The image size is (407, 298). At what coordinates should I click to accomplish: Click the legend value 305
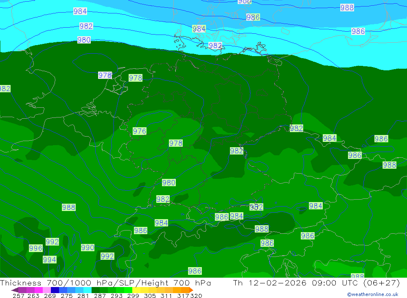149,296
